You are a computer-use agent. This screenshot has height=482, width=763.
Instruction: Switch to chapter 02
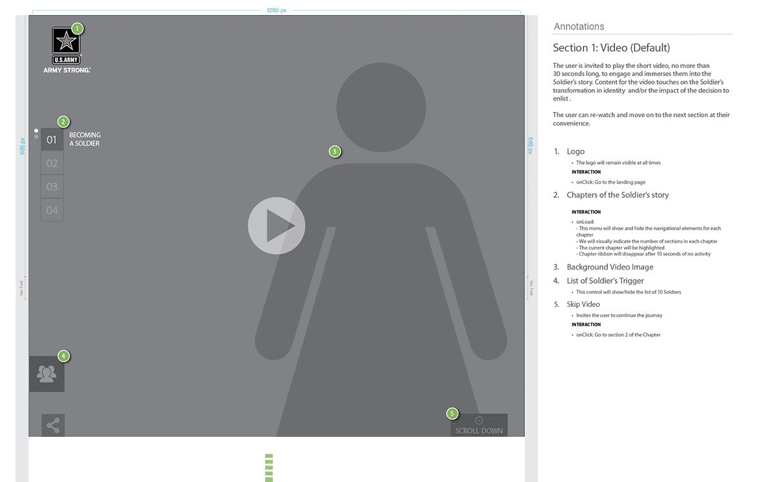[x=52, y=163]
